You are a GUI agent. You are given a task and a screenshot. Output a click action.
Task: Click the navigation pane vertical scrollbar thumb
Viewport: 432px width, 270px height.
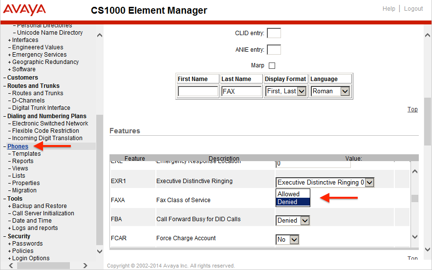100,180
